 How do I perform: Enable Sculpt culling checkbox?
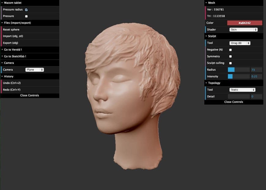coord(230,63)
